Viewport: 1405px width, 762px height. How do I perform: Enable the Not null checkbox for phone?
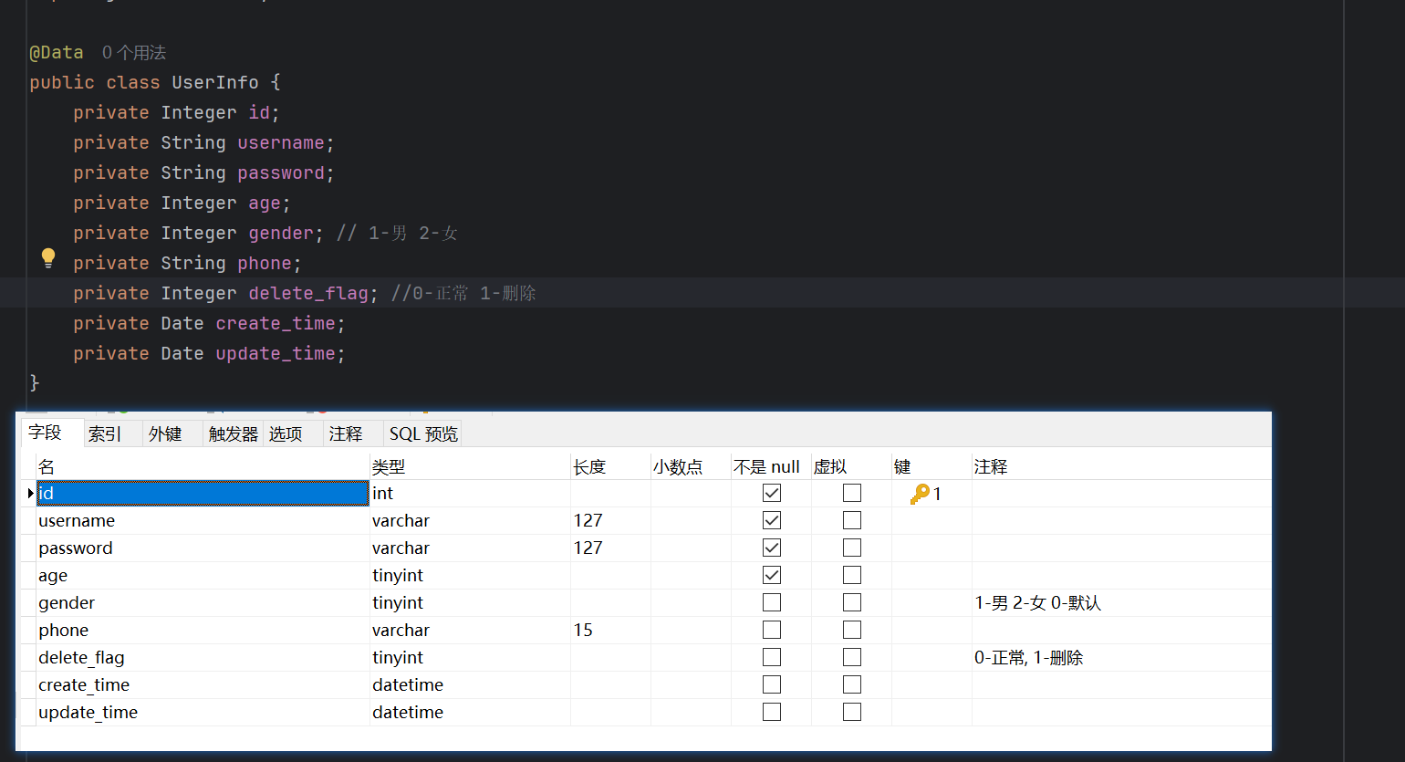(772, 630)
